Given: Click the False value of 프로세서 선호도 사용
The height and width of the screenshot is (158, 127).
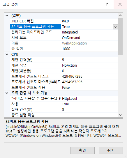Looking at the screenshot, I should point(66,88).
